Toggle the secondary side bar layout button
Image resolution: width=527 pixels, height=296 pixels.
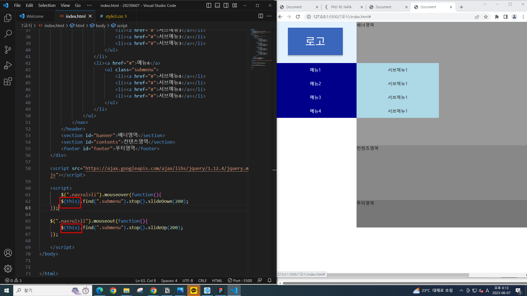point(226,5)
